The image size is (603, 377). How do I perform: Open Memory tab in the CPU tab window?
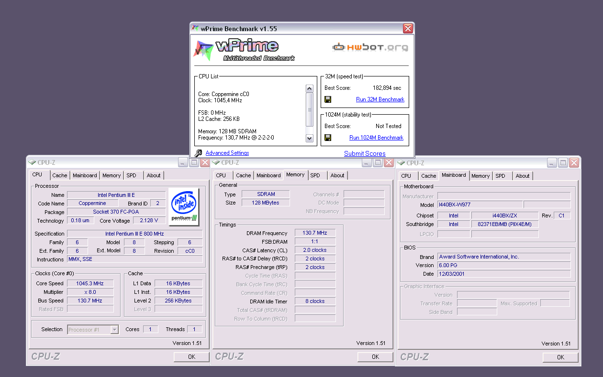tap(112, 175)
